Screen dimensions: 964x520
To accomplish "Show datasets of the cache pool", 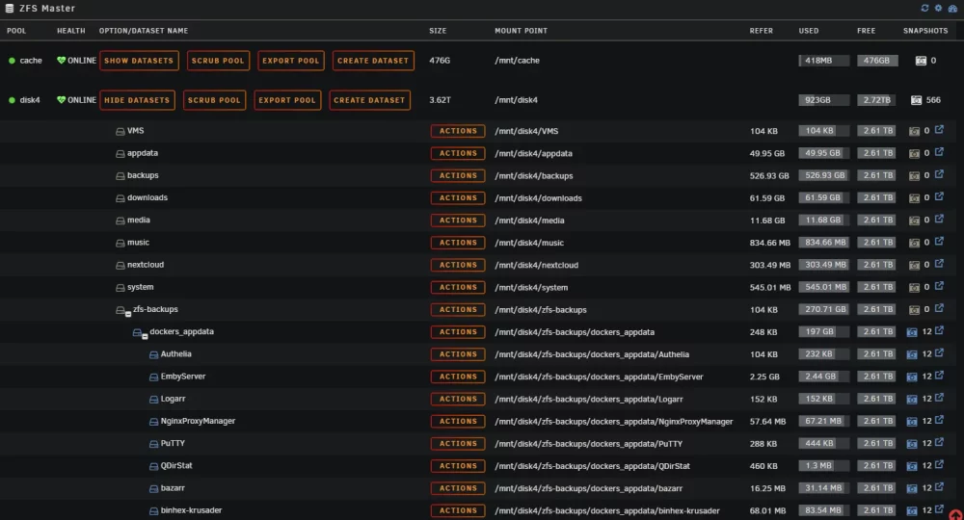I will click(139, 61).
